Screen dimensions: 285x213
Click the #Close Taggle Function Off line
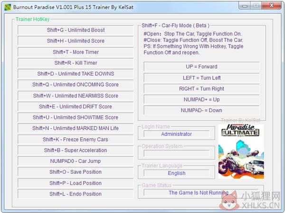(x=193, y=40)
